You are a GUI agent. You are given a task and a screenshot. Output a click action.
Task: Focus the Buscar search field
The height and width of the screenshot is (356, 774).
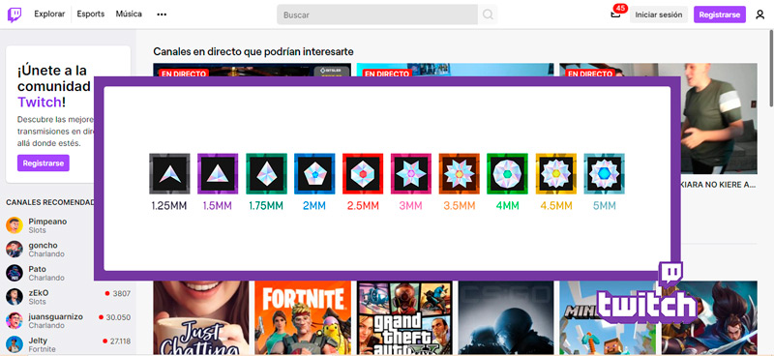377,15
